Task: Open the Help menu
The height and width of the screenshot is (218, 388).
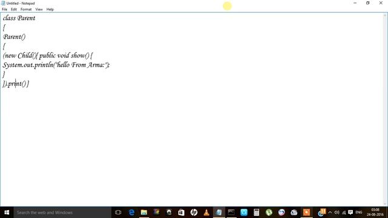Action: pos(50,10)
